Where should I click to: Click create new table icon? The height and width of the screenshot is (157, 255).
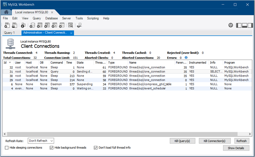40,25
